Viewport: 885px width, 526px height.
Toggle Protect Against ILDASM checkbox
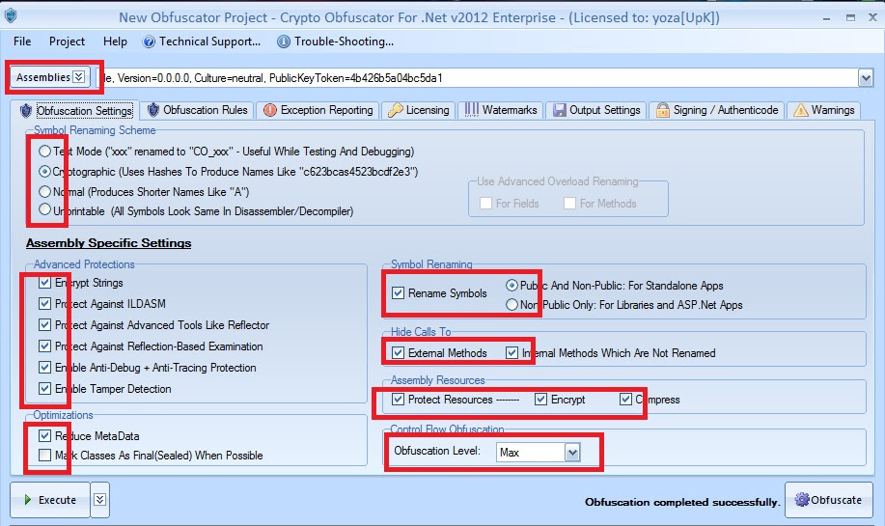[x=44, y=304]
